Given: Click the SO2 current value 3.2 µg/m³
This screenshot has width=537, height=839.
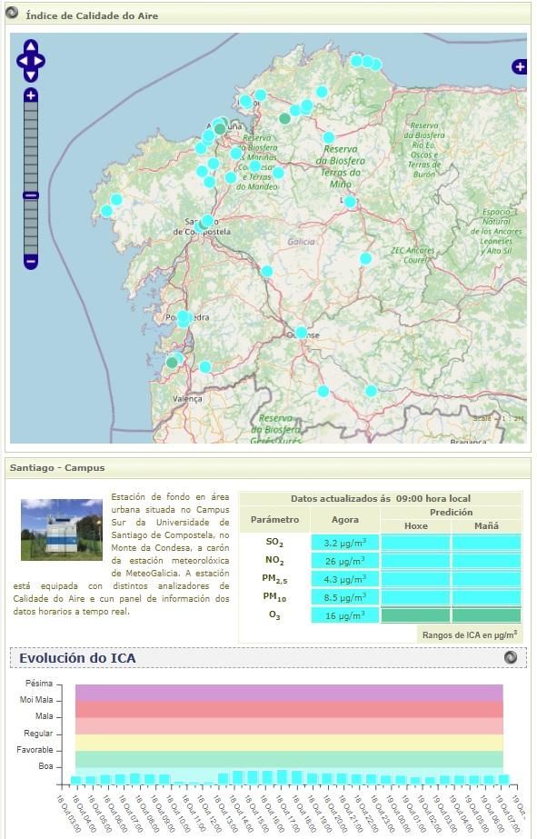Looking at the screenshot, I should point(345,543).
